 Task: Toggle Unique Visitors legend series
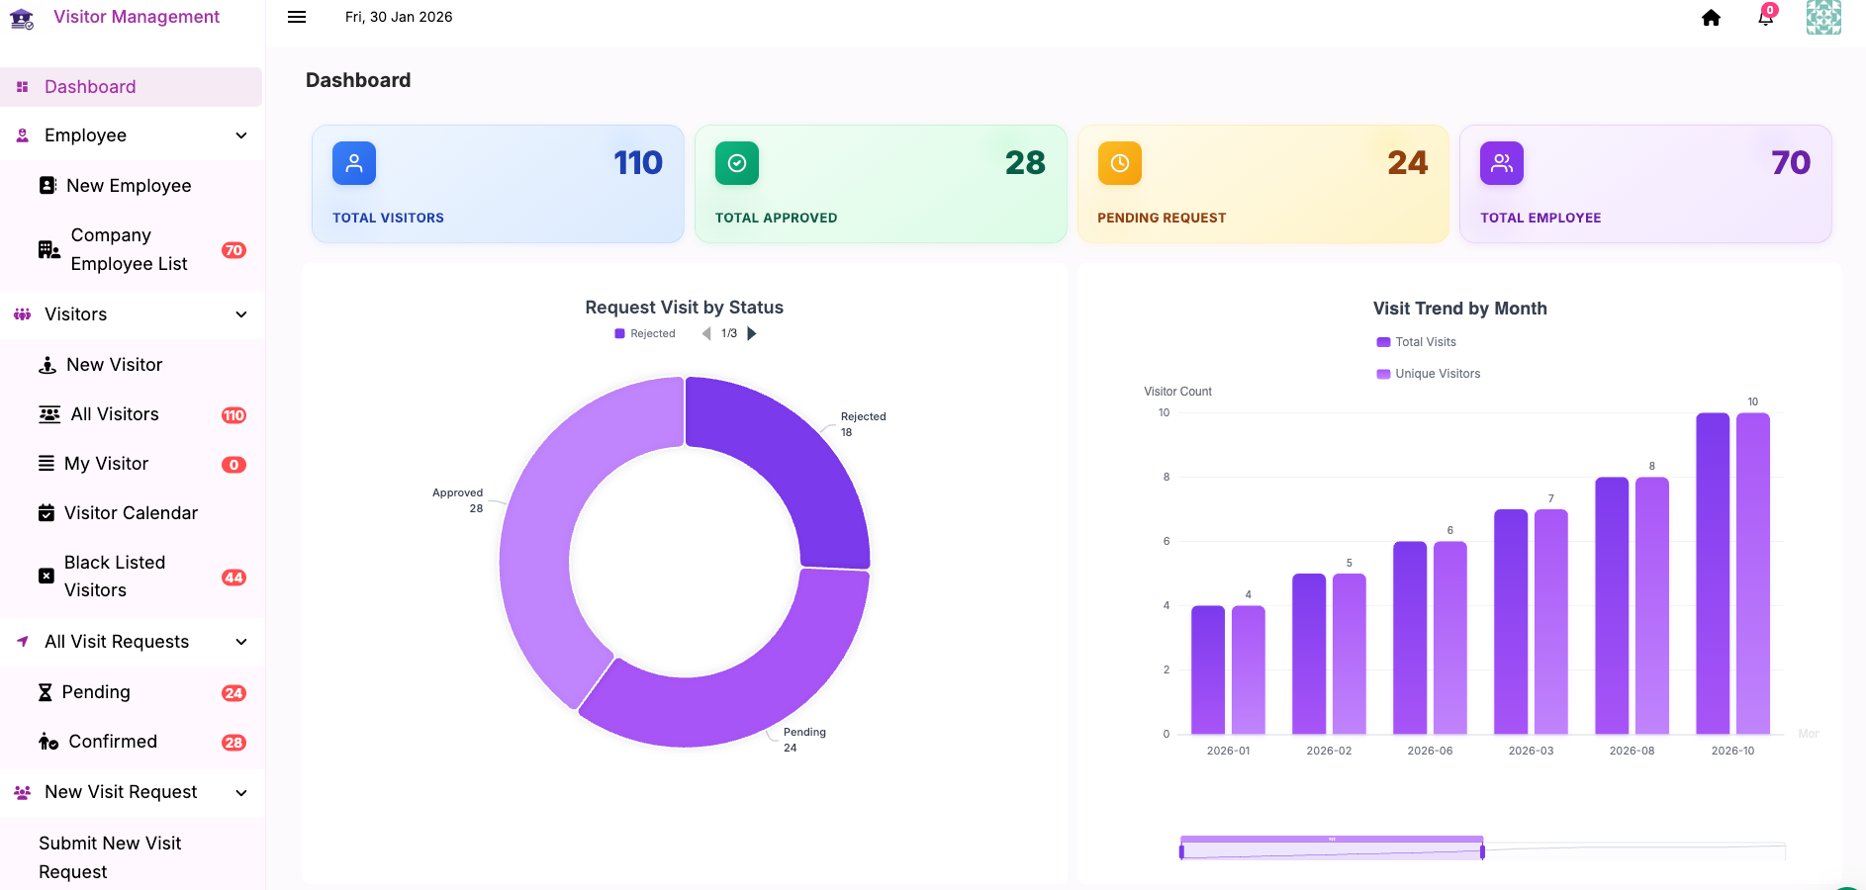click(x=1428, y=374)
